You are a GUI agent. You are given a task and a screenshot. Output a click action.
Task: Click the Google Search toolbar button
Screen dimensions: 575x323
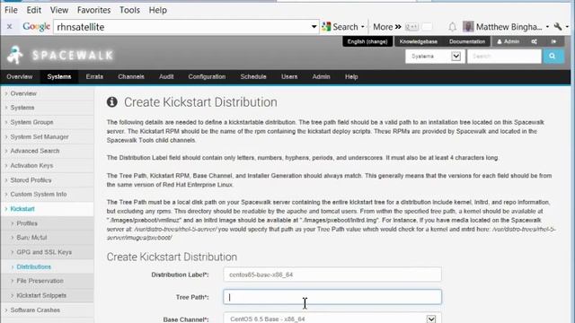[341, 27]
